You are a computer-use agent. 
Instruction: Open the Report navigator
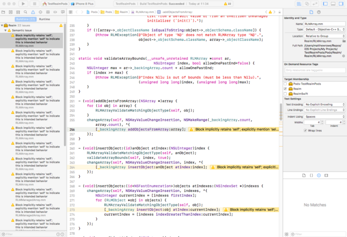(x=63, y=12)
